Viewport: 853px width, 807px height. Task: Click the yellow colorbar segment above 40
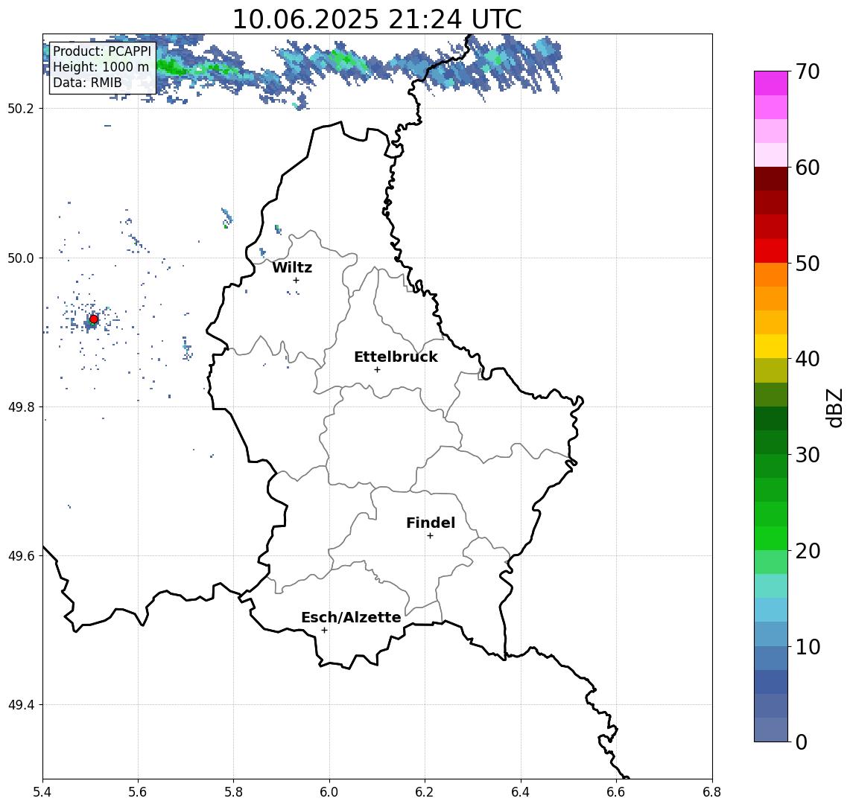(x=771, y=346)
